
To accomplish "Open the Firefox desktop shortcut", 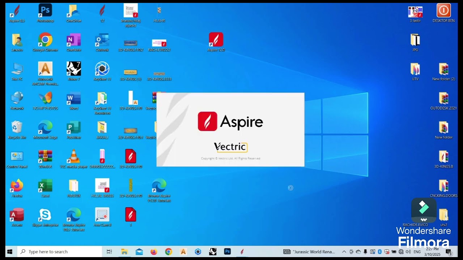I will coord(17,189).
